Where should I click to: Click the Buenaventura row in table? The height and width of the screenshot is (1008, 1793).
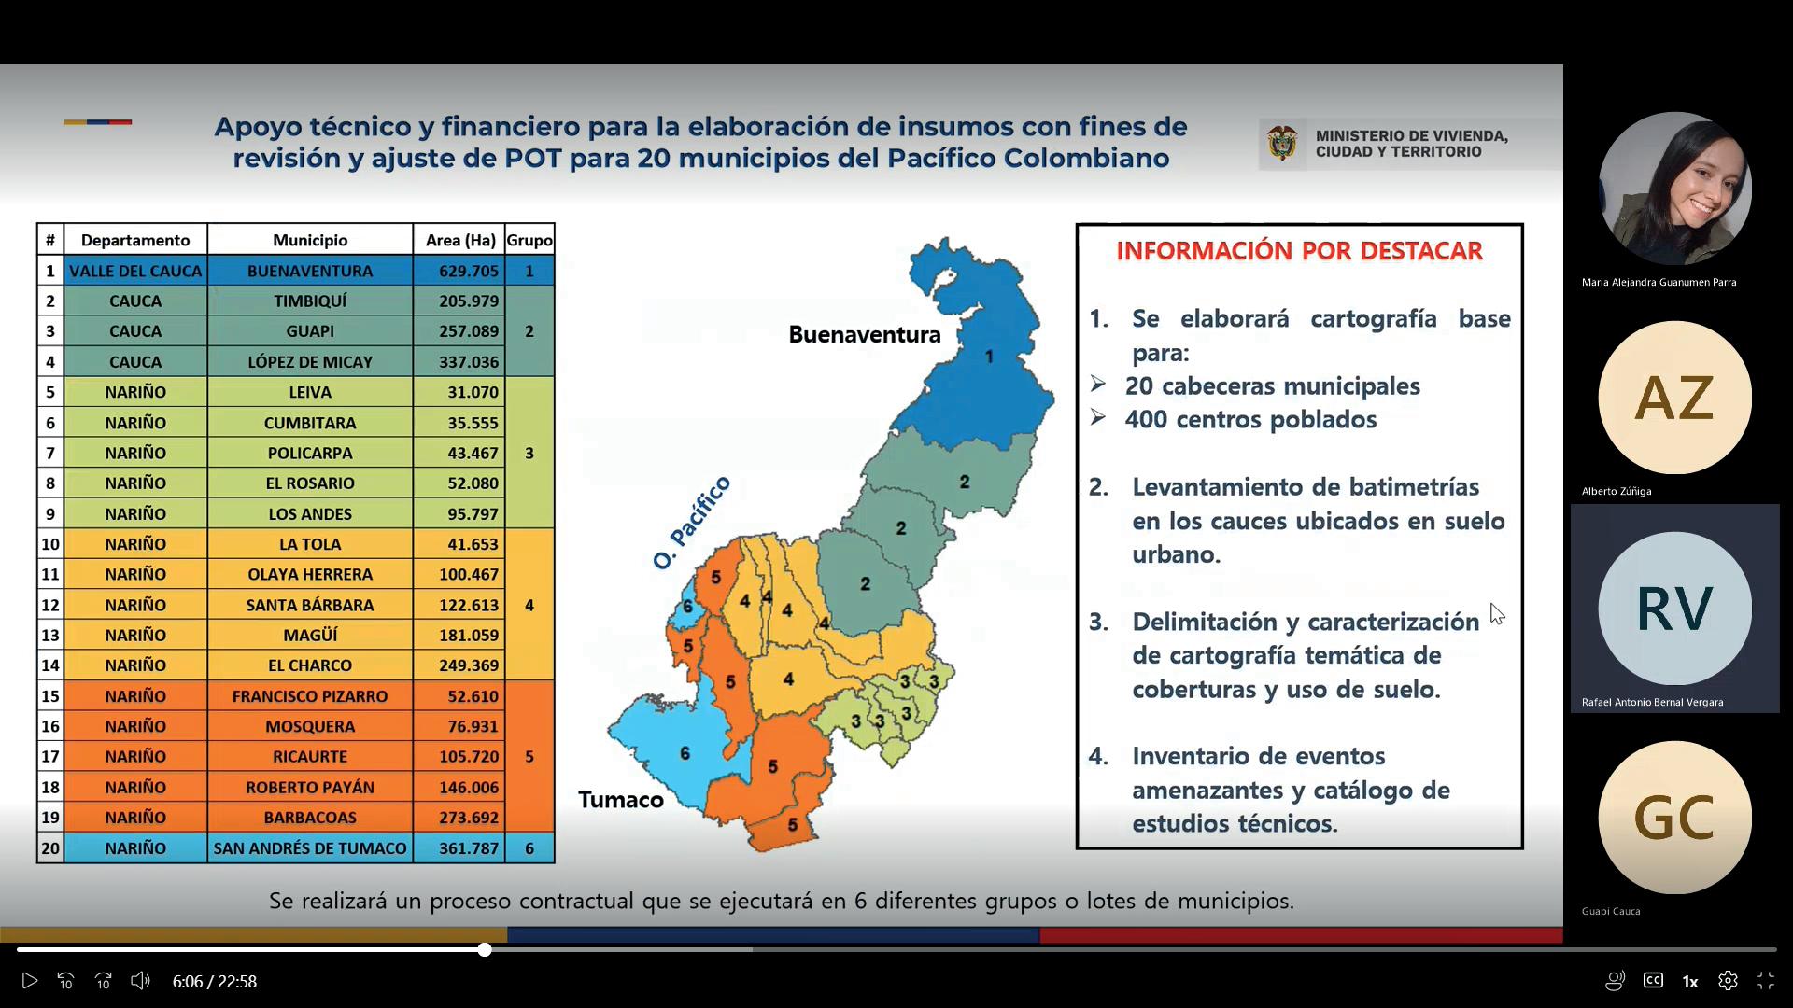pos(309,271)
